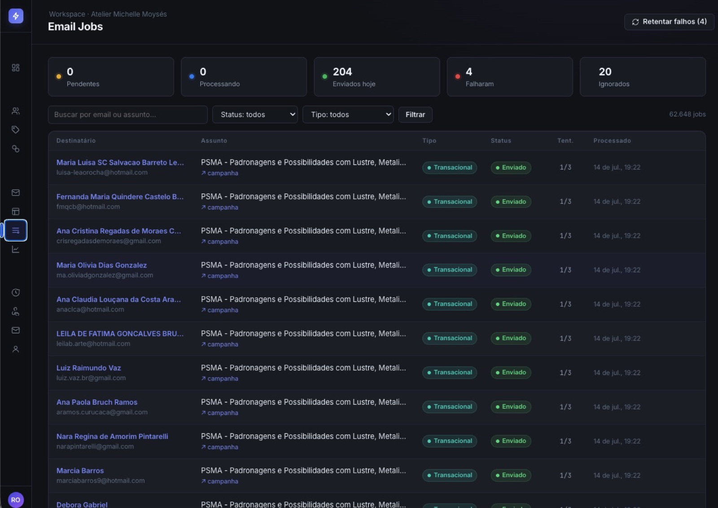
Task: Select the Falharam stat card
Action: [510, 77]
